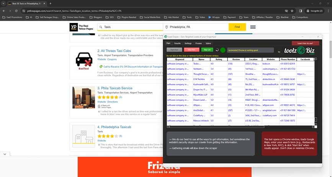Image resolution: width=332 pixels, height=177 pixels.
Task: Click the Philadelphia, PA location field
Action: (x=196, y=27)
